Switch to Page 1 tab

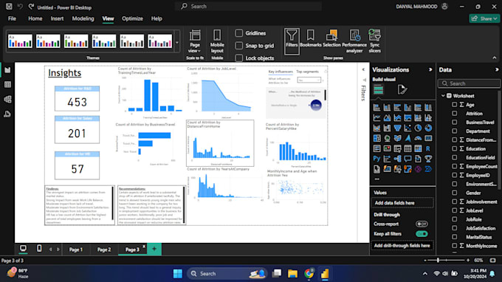point(76,250)
